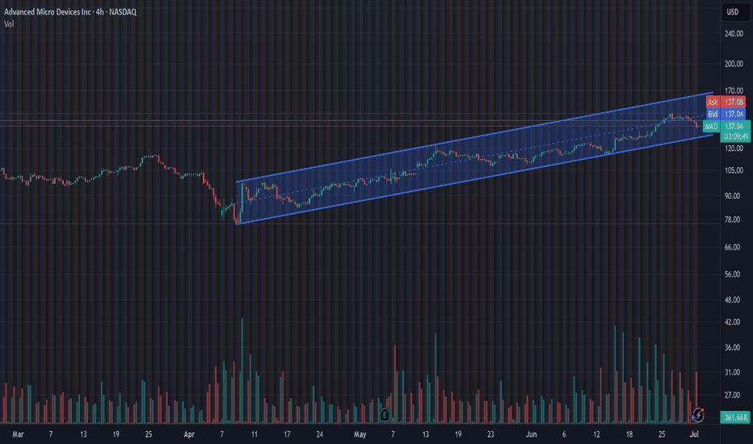Click the 31.00 price axis label
The image size is (753, 444).
(734, 372)
